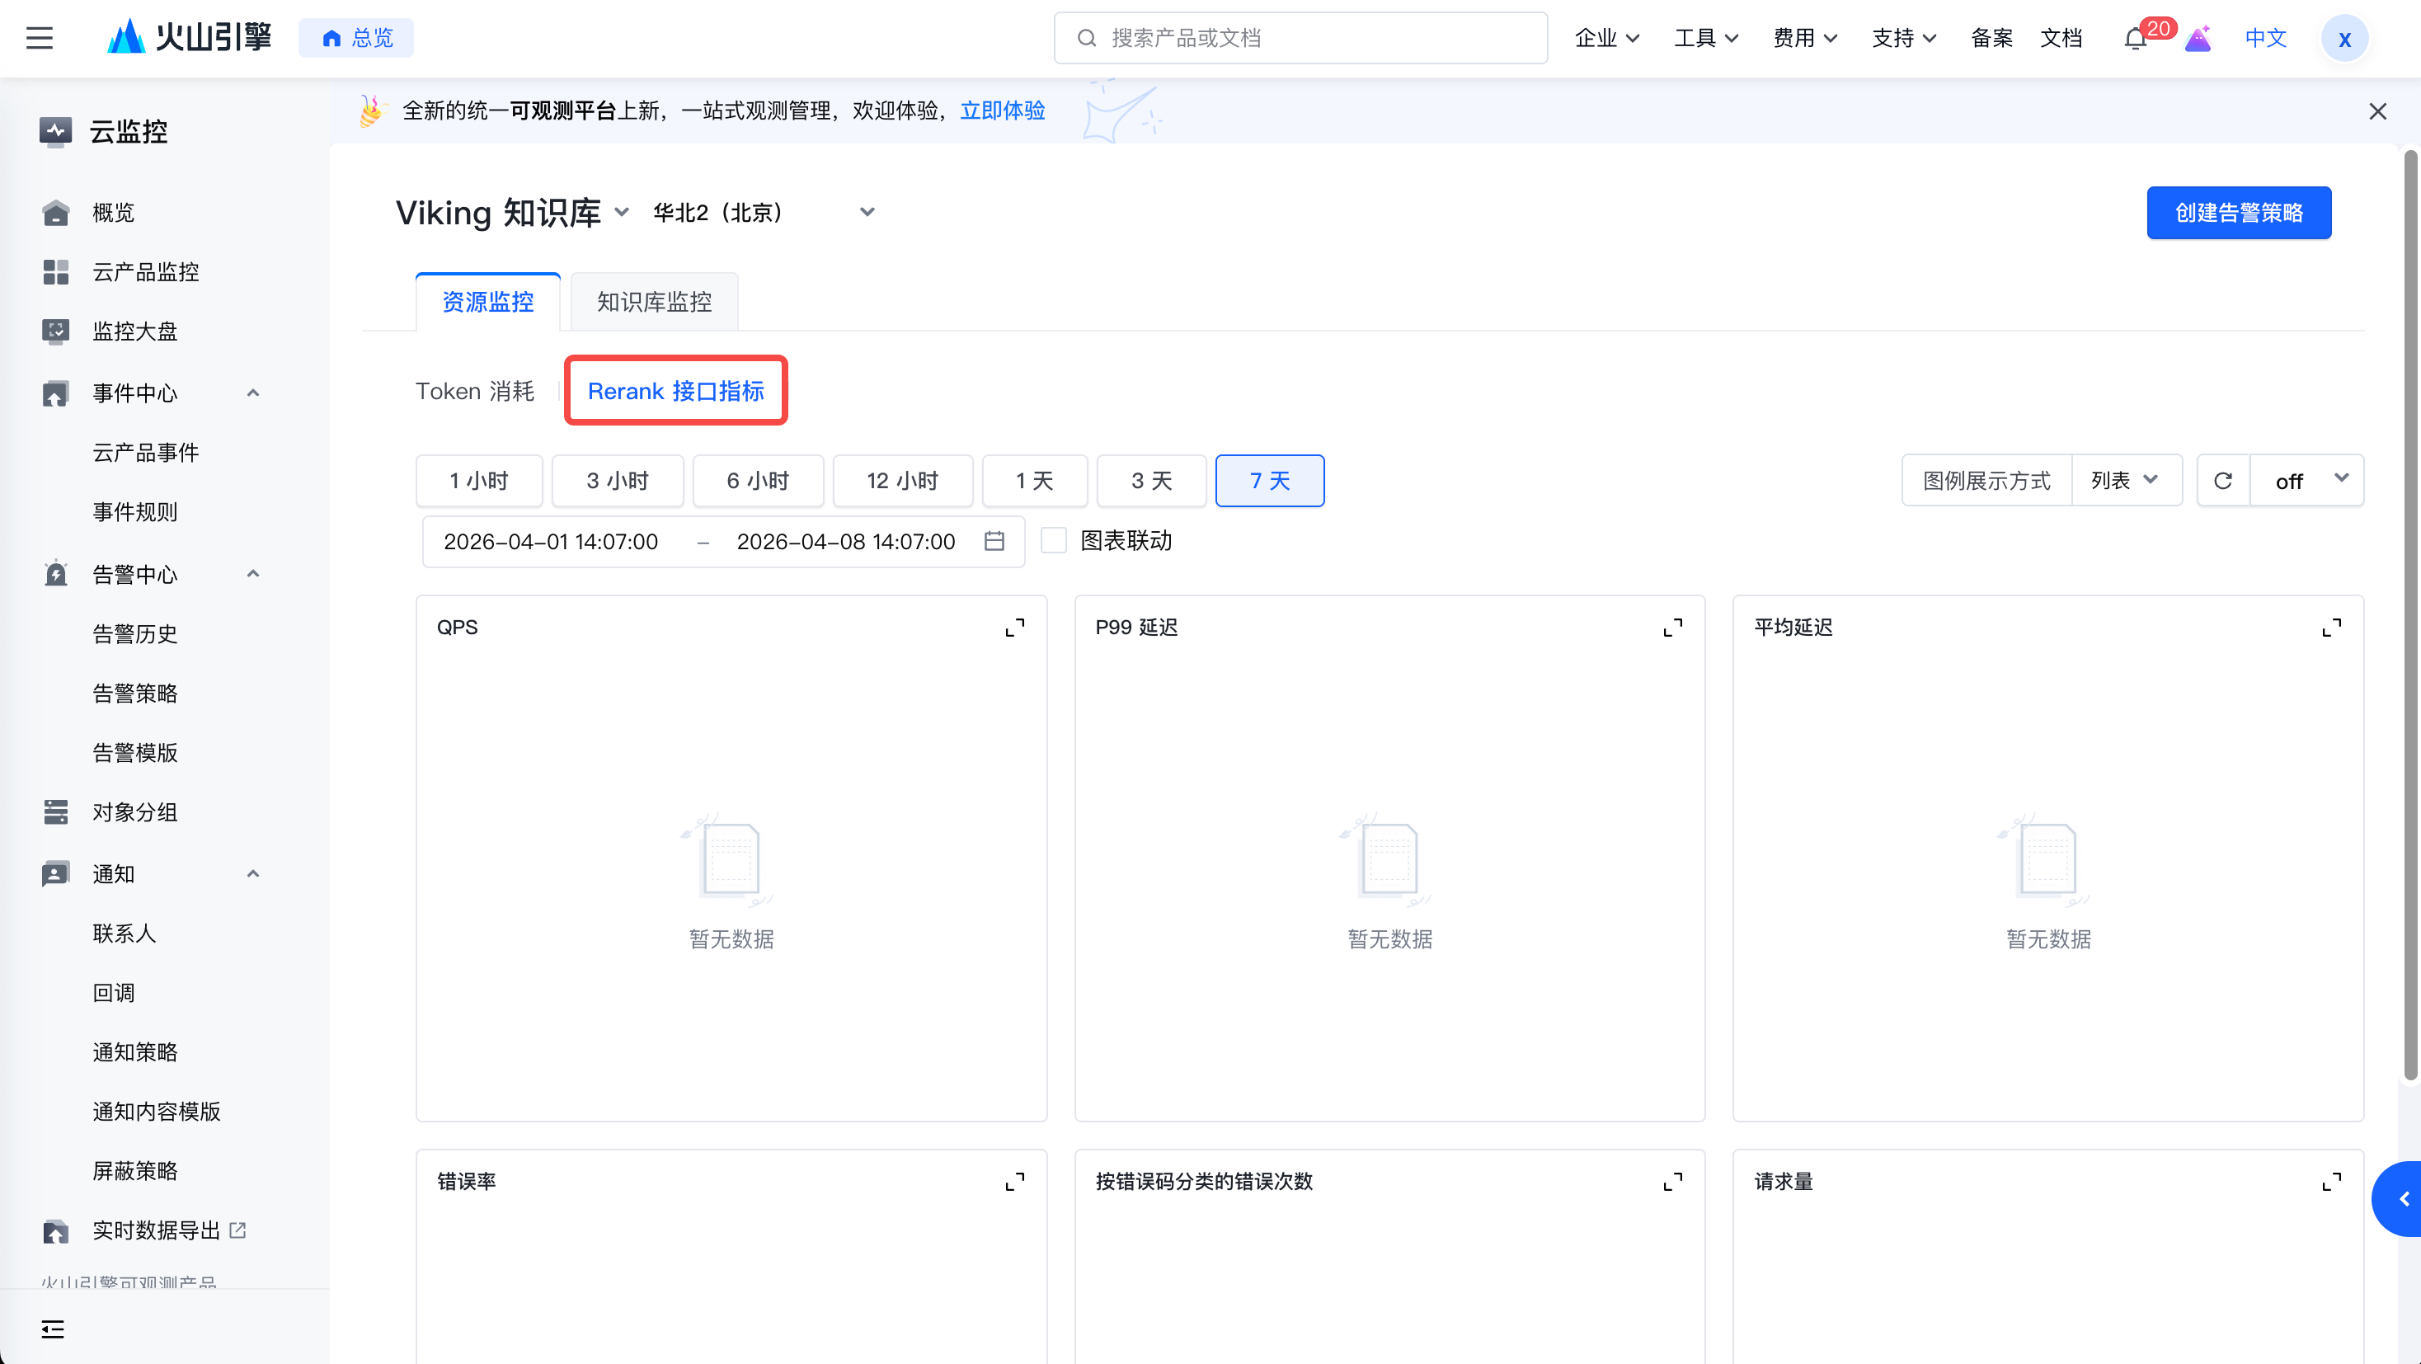Switch to the Token 消耗 sub-tab
The width and height of the screenshot is (2421, 1364).
tap(475, 391)
